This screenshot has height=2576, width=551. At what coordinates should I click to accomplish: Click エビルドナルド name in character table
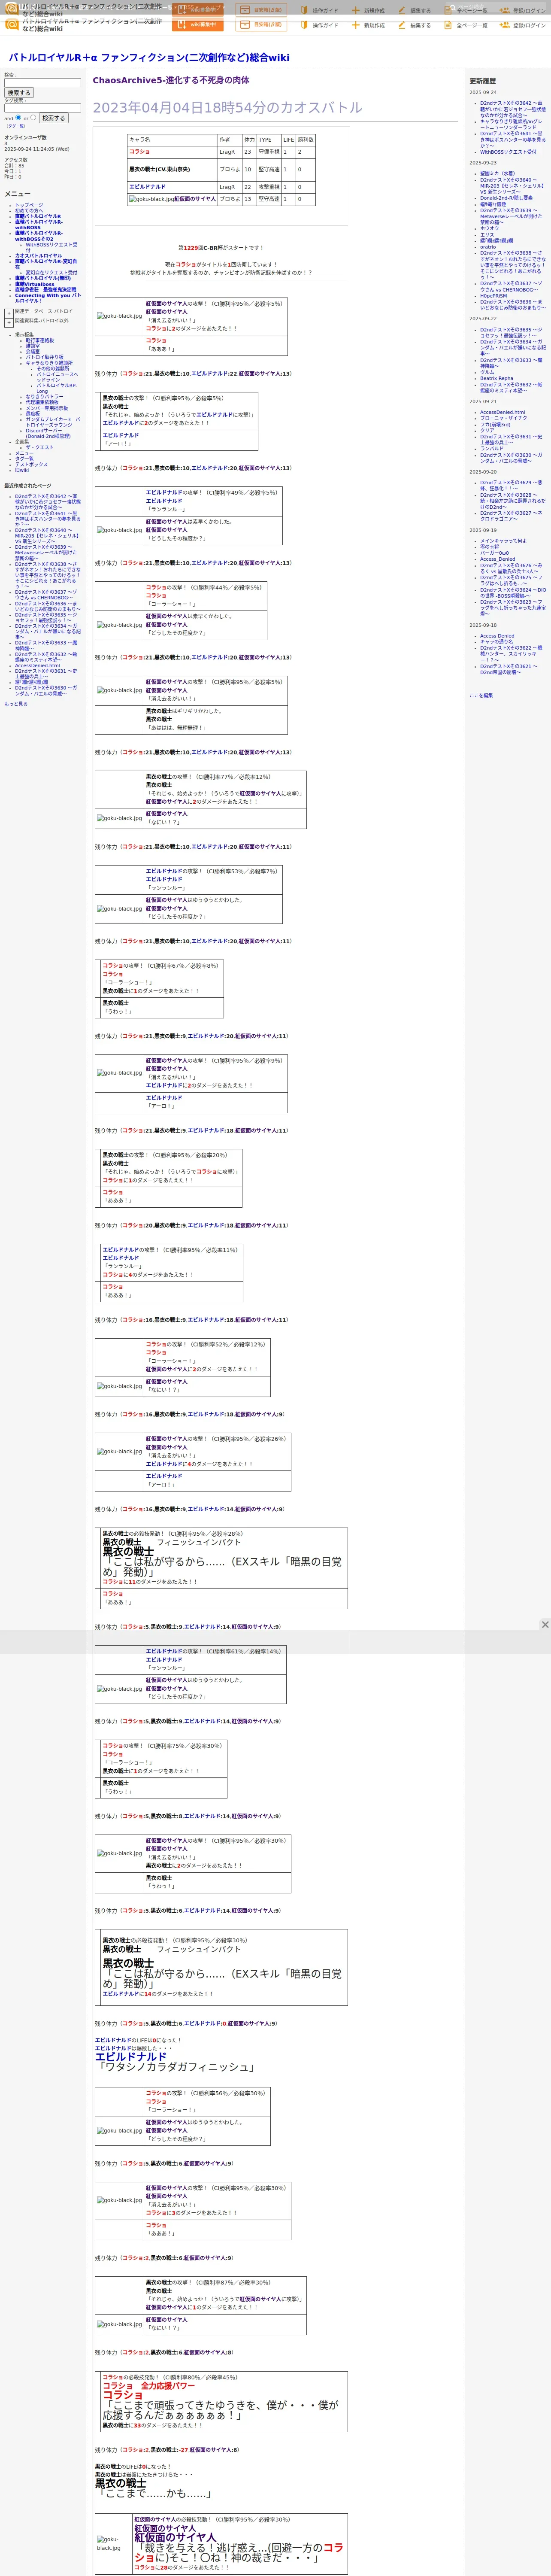pyautogui.click(x=147, y=187)
